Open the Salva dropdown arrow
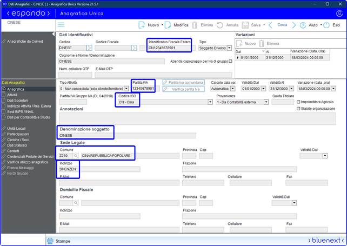The image size is (347, 246). (264, 25)
